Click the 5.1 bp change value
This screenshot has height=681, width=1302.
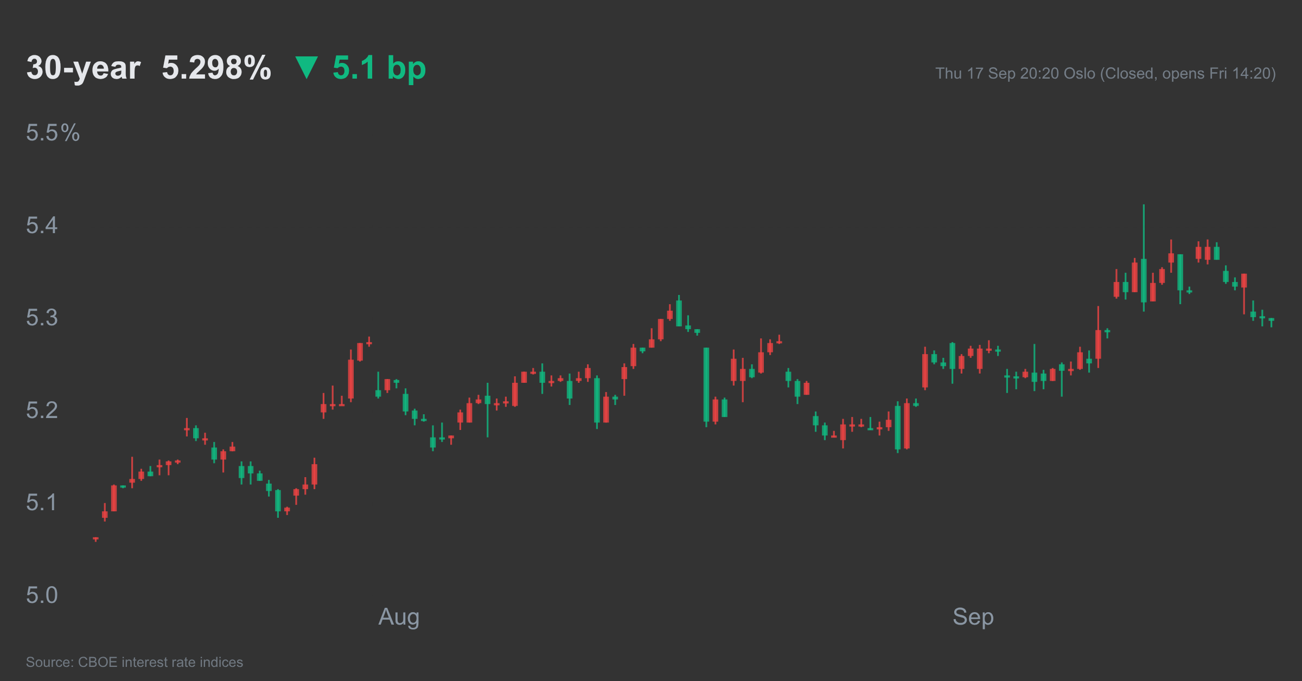tap(379, 68)
